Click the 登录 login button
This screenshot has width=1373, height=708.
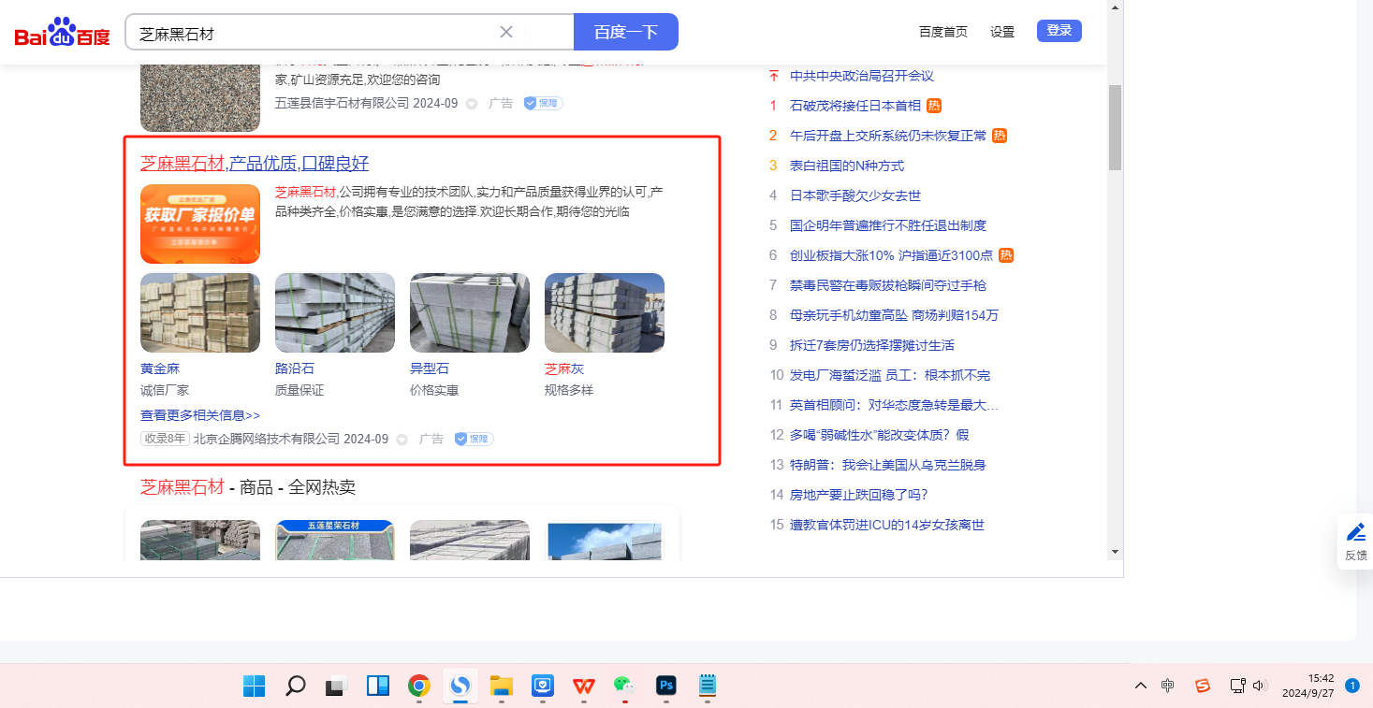(x=1059, y=31)
